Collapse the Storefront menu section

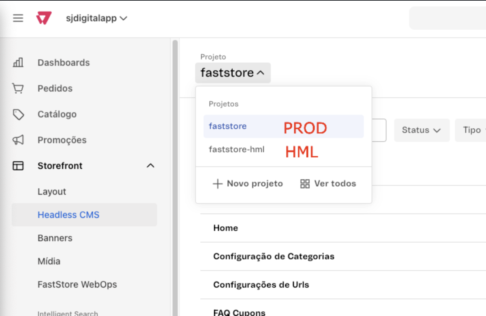150,166
